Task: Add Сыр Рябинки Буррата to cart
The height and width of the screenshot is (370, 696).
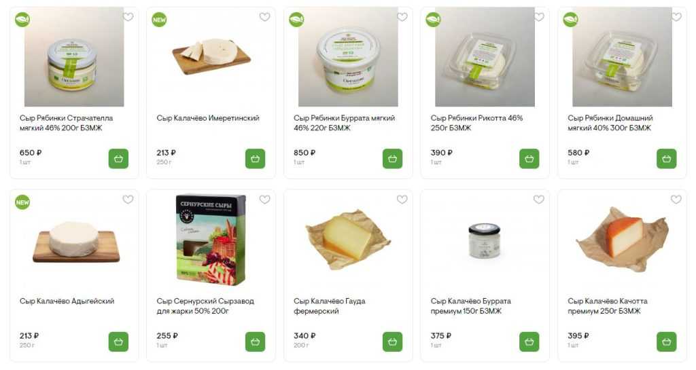Action: pyautogui.click(x=392, y=159)
